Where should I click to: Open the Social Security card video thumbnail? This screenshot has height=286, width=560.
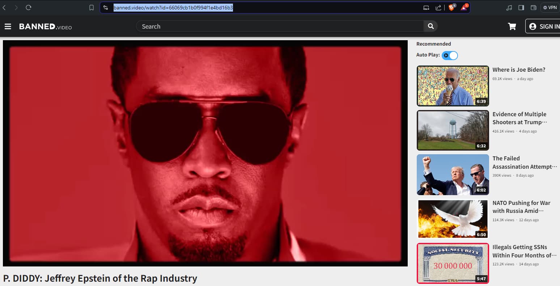click(x=453, y=263)
